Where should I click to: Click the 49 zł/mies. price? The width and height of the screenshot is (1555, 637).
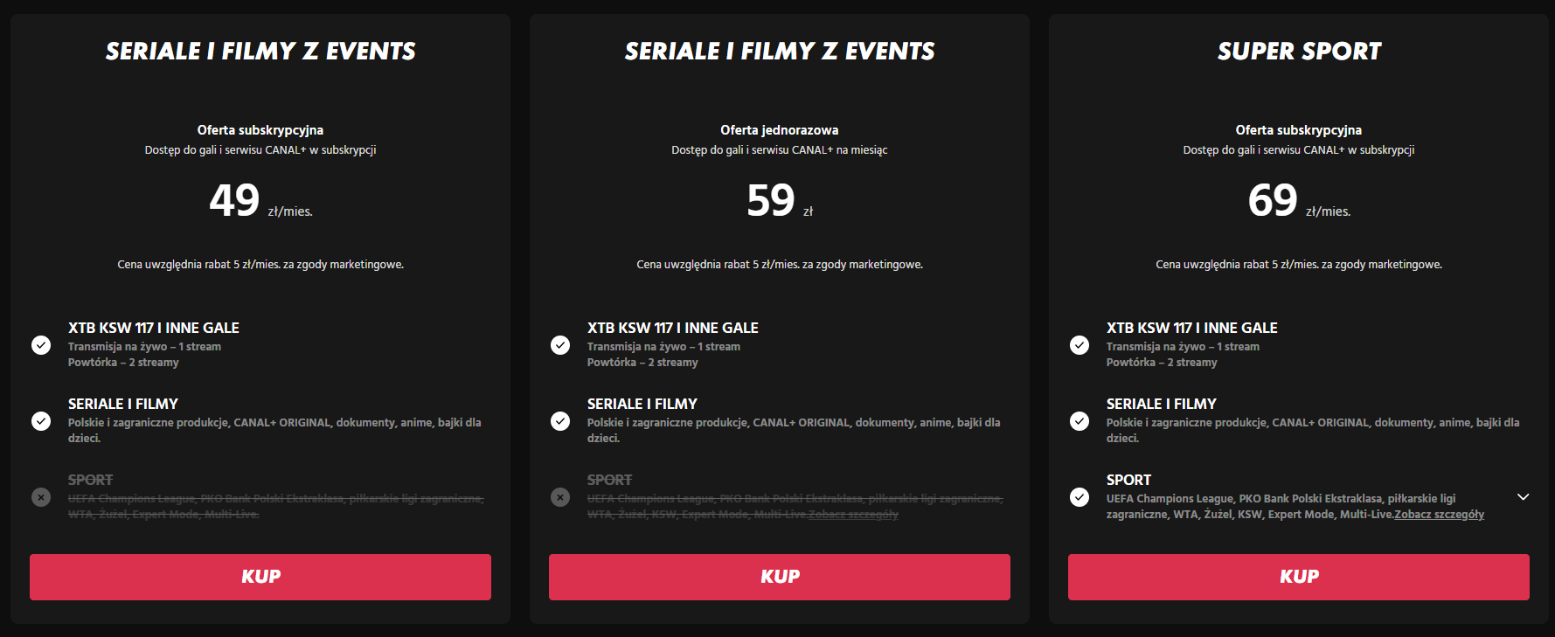pos(260,201)
